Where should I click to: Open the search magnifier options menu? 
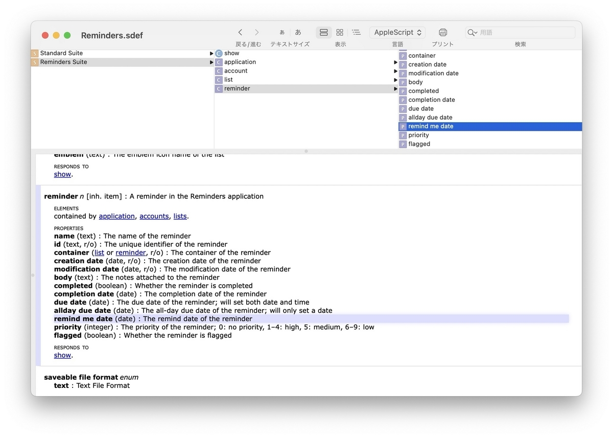pos(472,32)
